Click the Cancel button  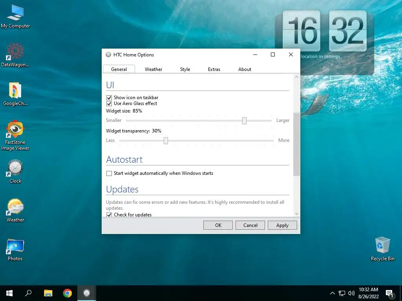click(250, 225)
